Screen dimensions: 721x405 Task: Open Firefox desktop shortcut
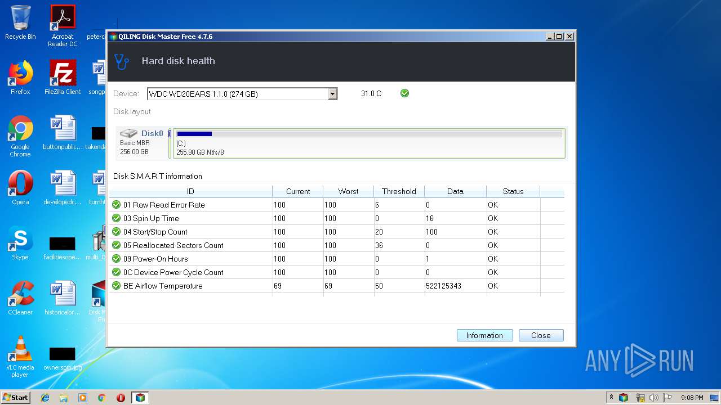point(20,78)
